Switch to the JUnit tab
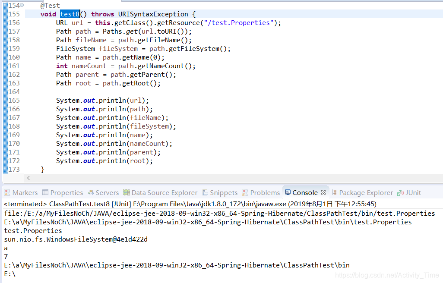The image size is (443, 283). pyautogui.click(x=409, y=192)
